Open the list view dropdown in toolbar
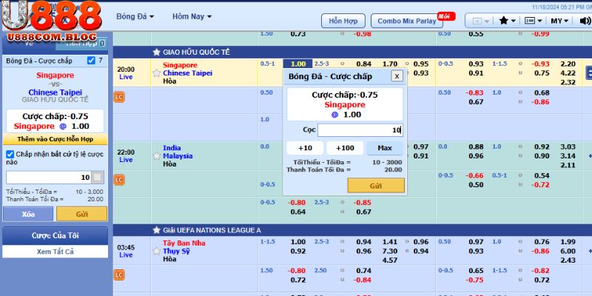 click(533, 21)
